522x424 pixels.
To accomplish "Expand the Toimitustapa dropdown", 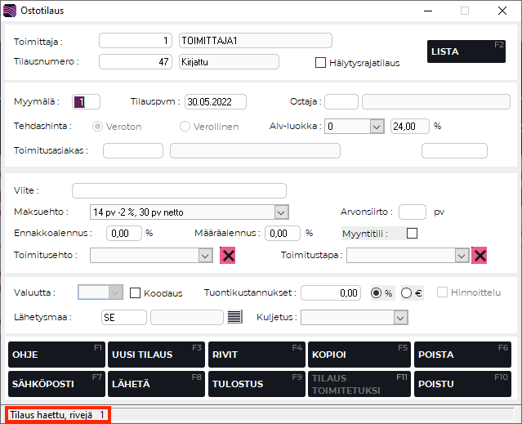I will click(461, 256).
